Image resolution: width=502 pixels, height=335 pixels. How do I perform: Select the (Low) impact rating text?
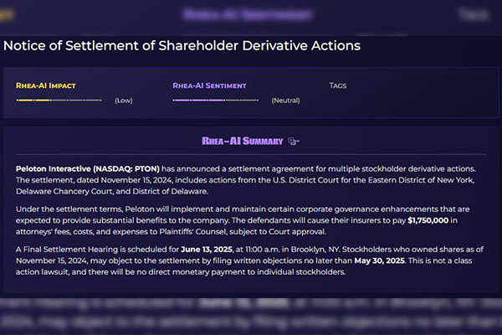point(124,100)
